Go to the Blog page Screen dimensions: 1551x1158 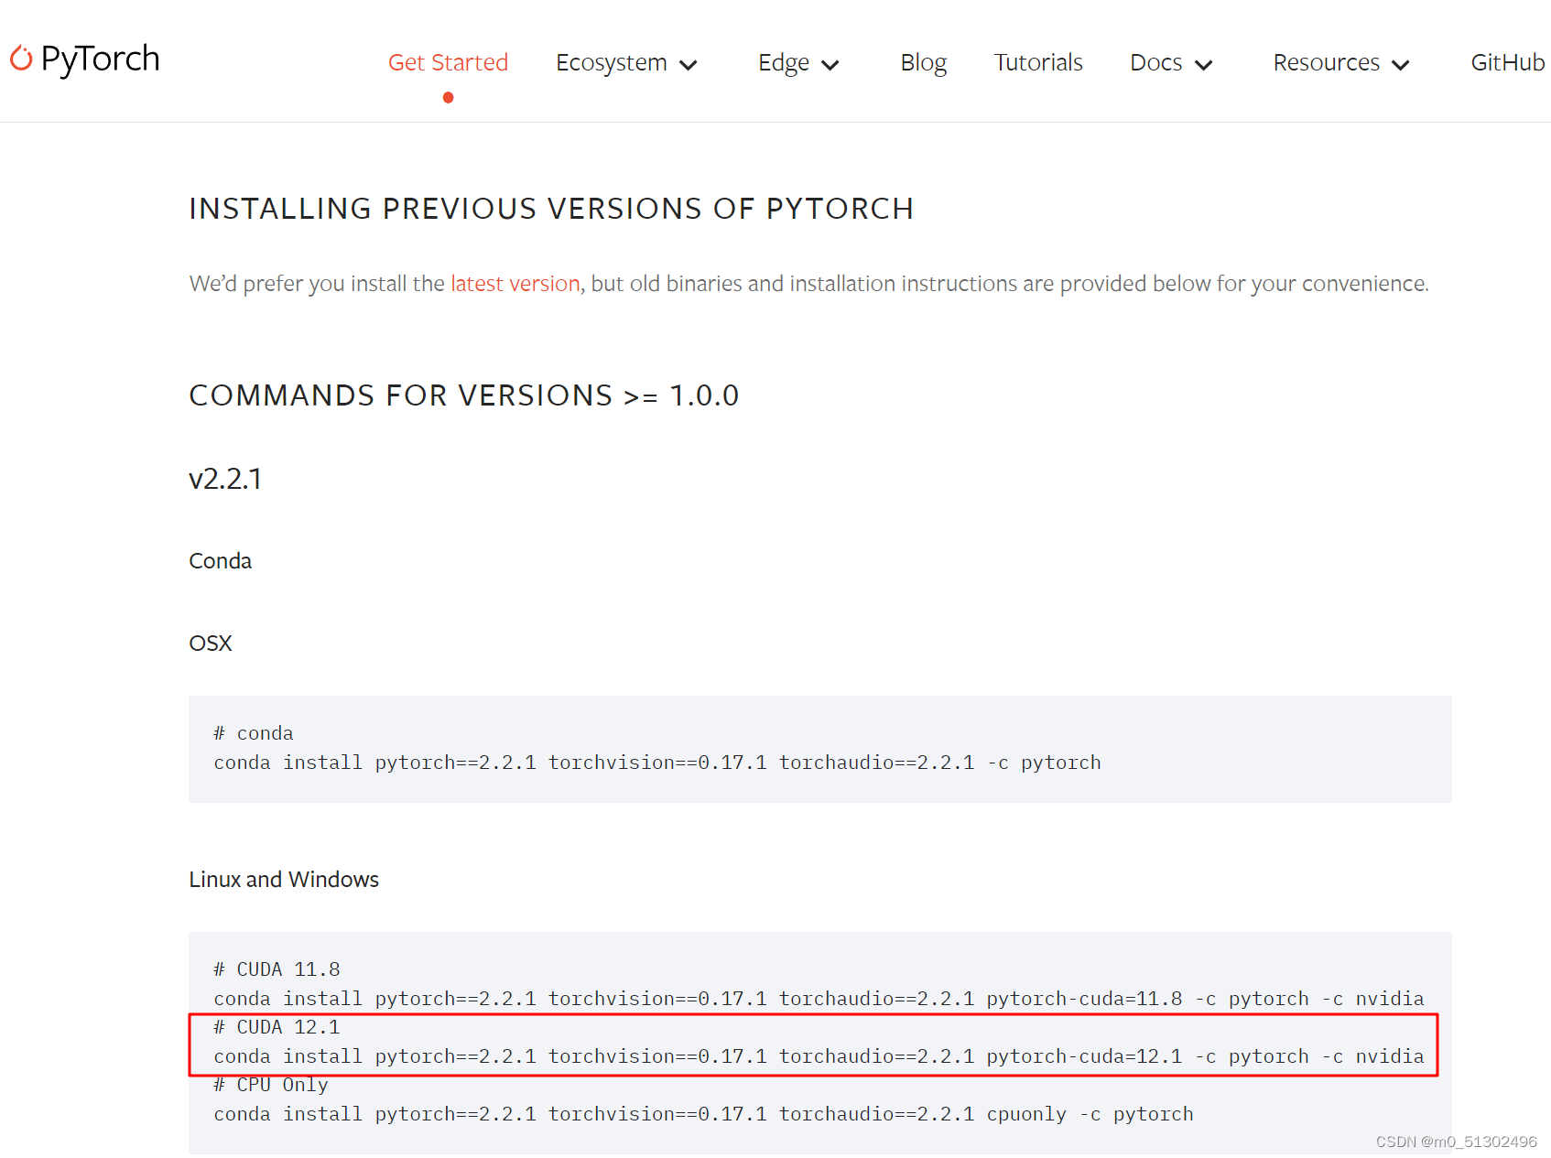point(923,62)
